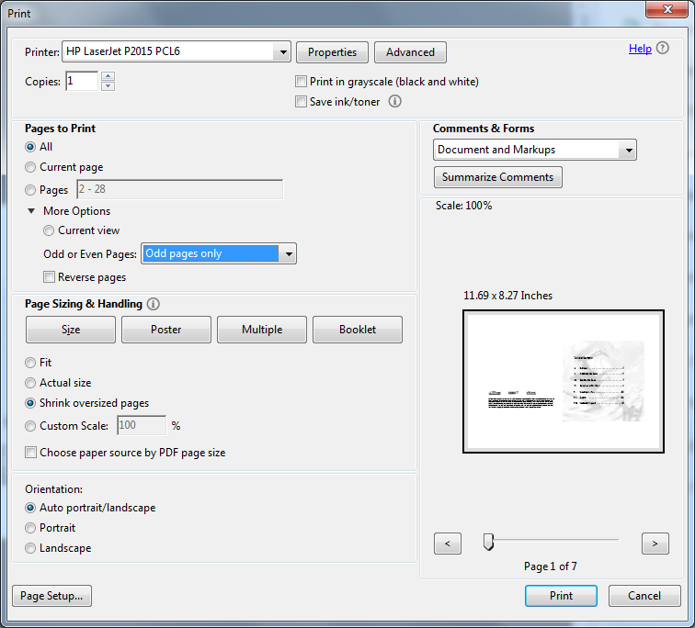695x628 pixels.
Task: Switch to Booklet page handling
Action: (x=358, y=330)
